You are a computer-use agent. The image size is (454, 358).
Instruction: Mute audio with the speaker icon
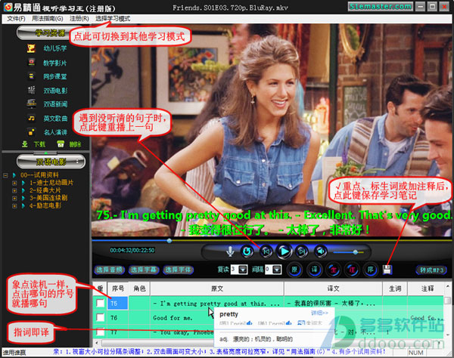320,252
